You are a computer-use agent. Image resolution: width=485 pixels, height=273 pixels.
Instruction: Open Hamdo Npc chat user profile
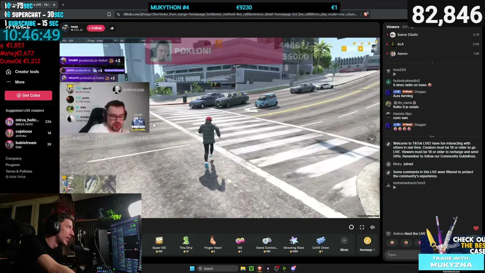pos(402,114)
